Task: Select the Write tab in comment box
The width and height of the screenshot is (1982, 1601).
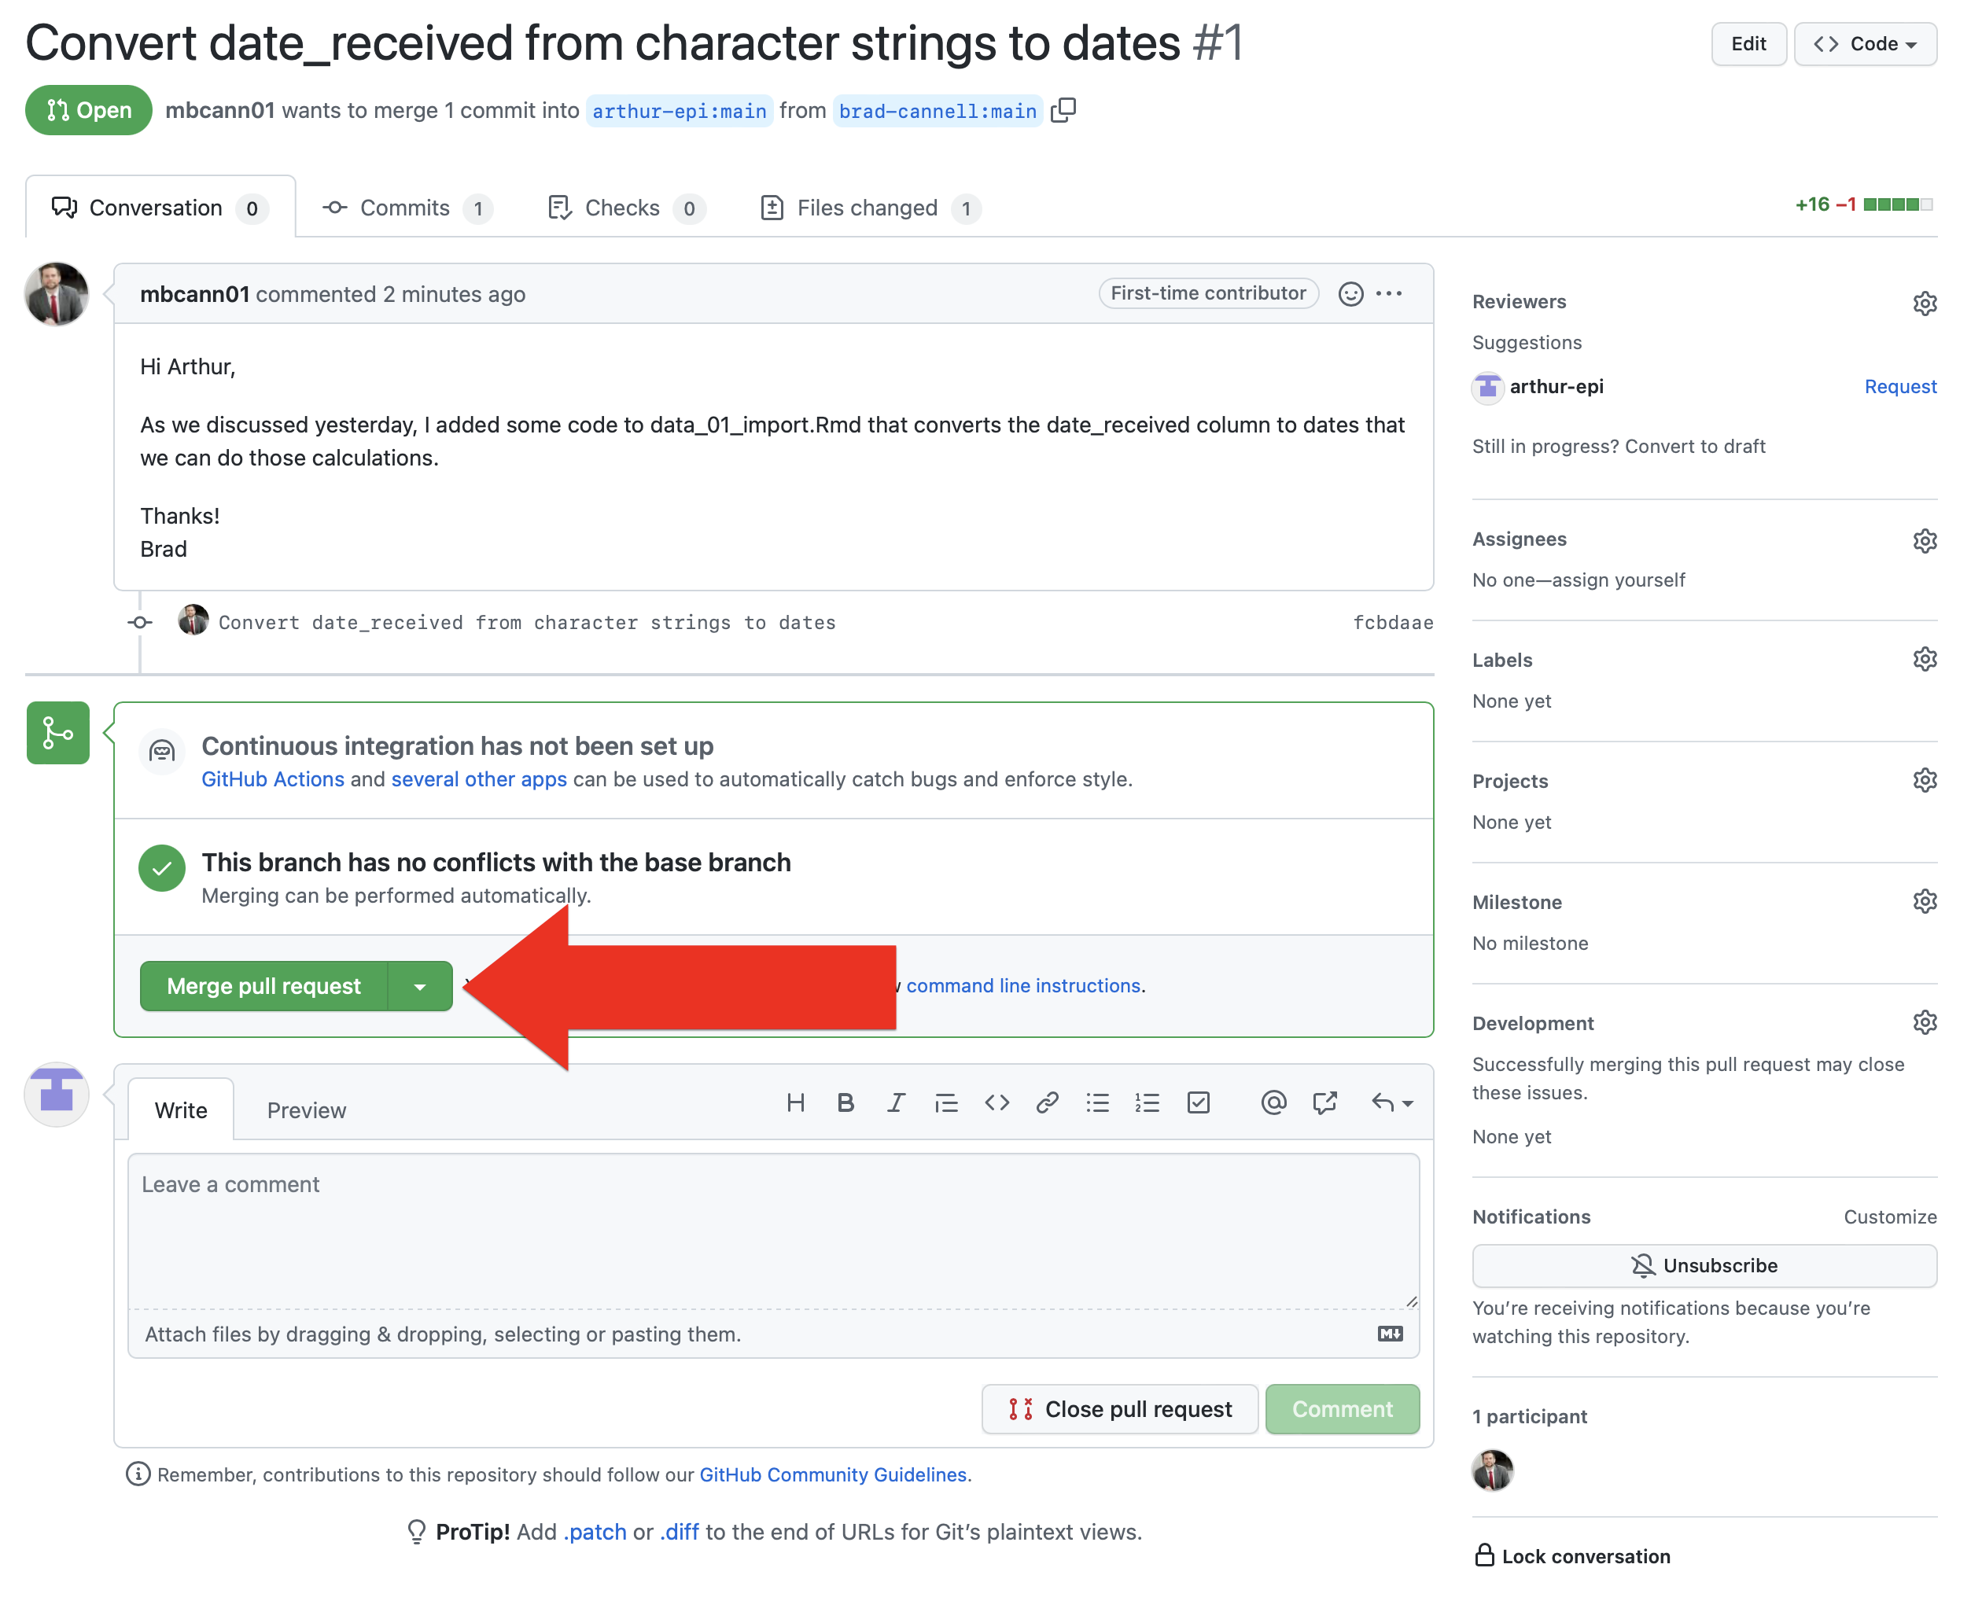Action: coord(181,1110)
